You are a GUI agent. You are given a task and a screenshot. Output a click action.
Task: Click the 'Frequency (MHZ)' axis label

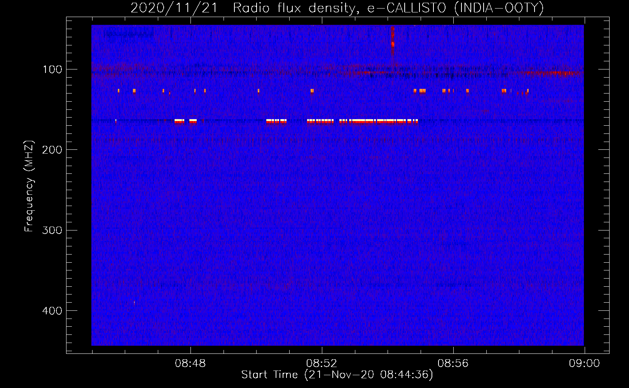pyautogui.click(x=29, y=186)
